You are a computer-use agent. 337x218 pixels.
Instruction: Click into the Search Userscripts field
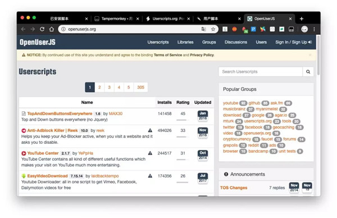click(261, 72)
